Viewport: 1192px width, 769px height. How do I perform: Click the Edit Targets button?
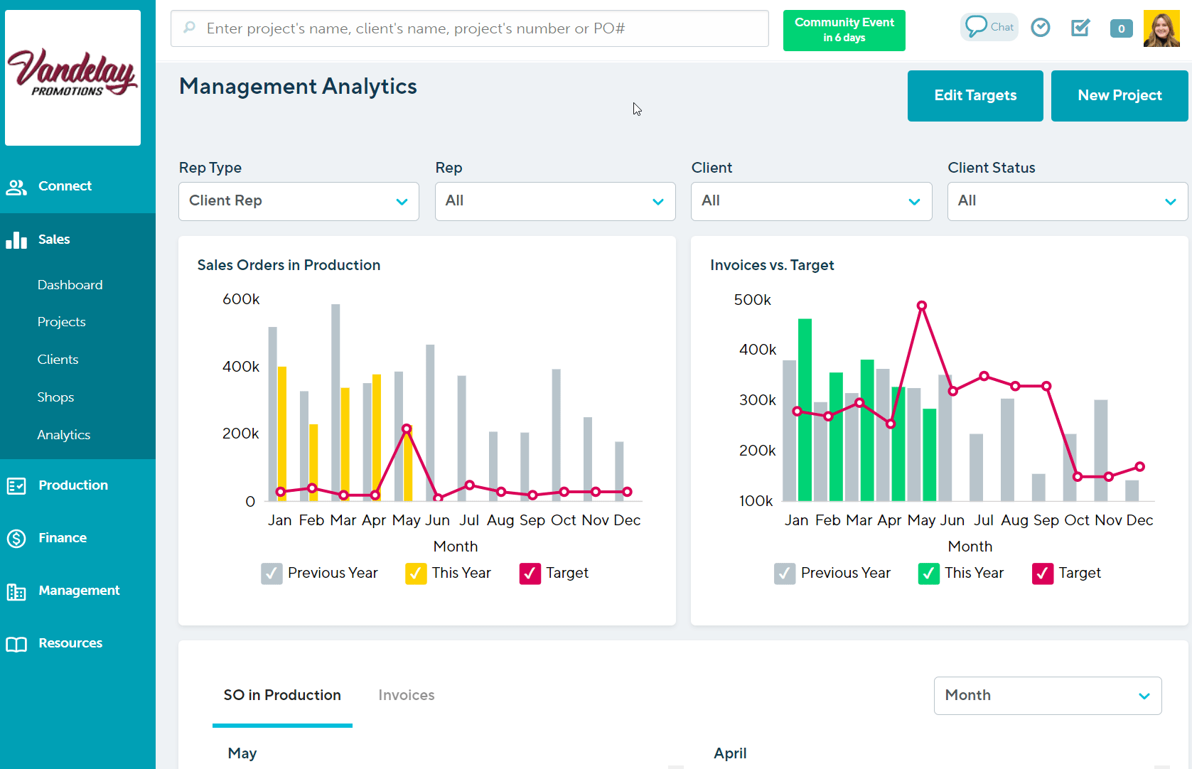[974, 96]
